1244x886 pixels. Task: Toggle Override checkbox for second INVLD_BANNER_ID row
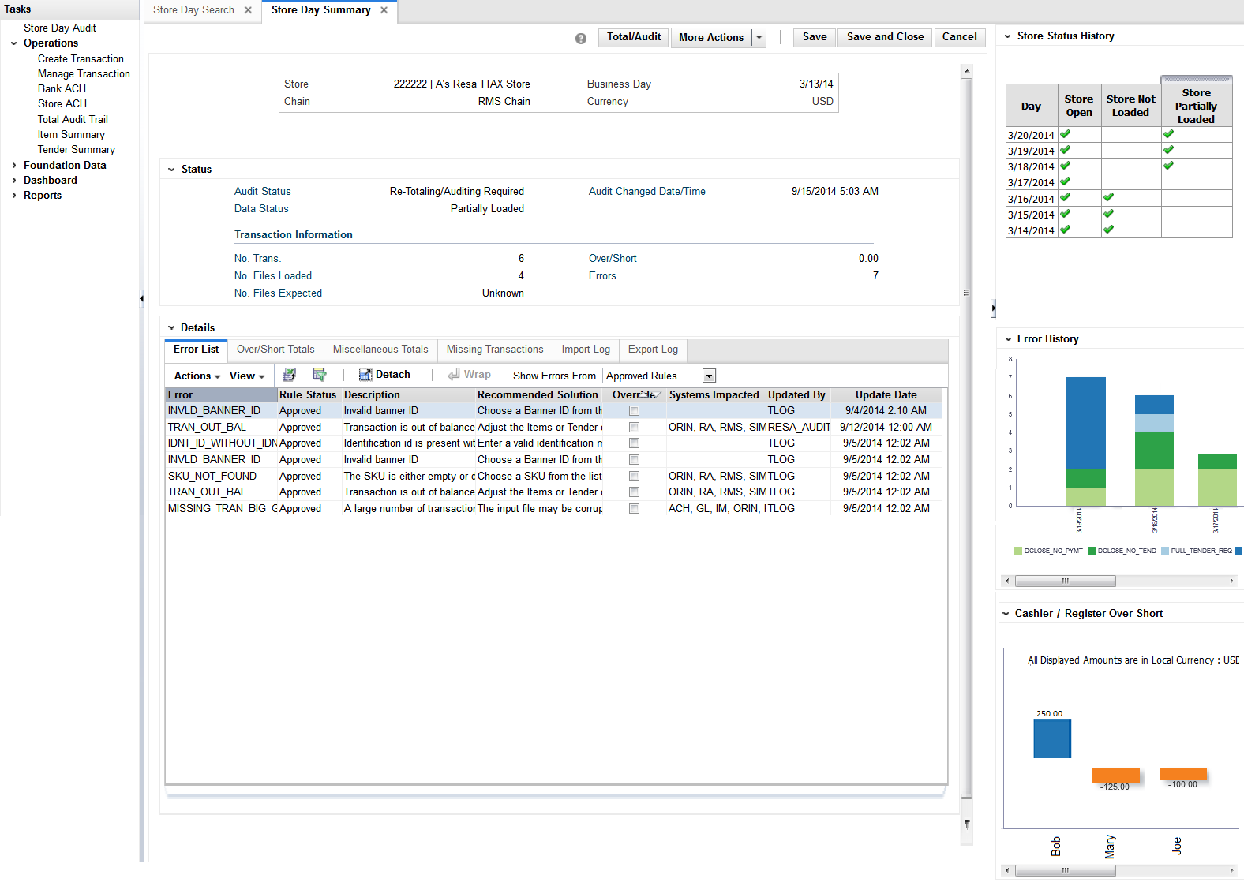click(634, 460)
